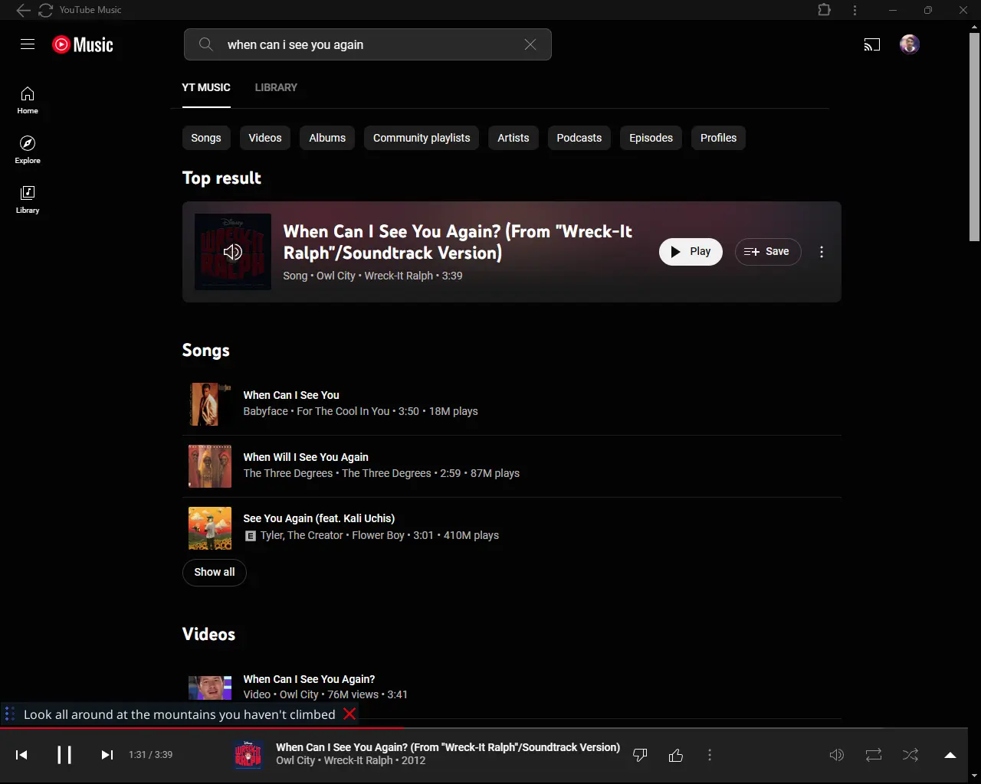Open the hamburger guide menu
981x784 pixels.
(x=28, y=44)
